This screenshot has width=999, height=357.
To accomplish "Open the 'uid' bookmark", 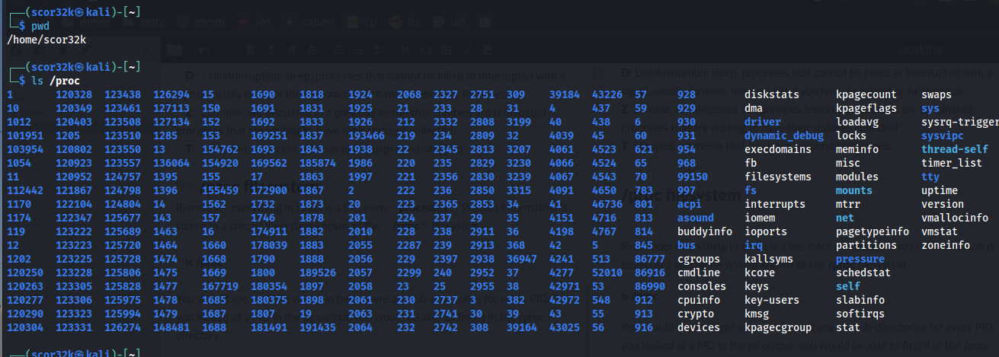I will [457, 22].
